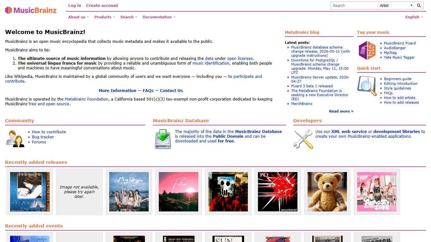
Task: Click the Log in link
Action: click(x=75, y=5)
